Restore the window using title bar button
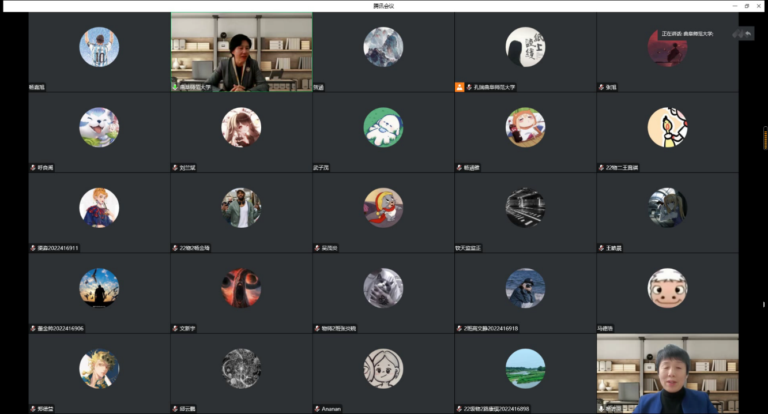The width and height of the screenshot is (768, 414). coord(747,6)
